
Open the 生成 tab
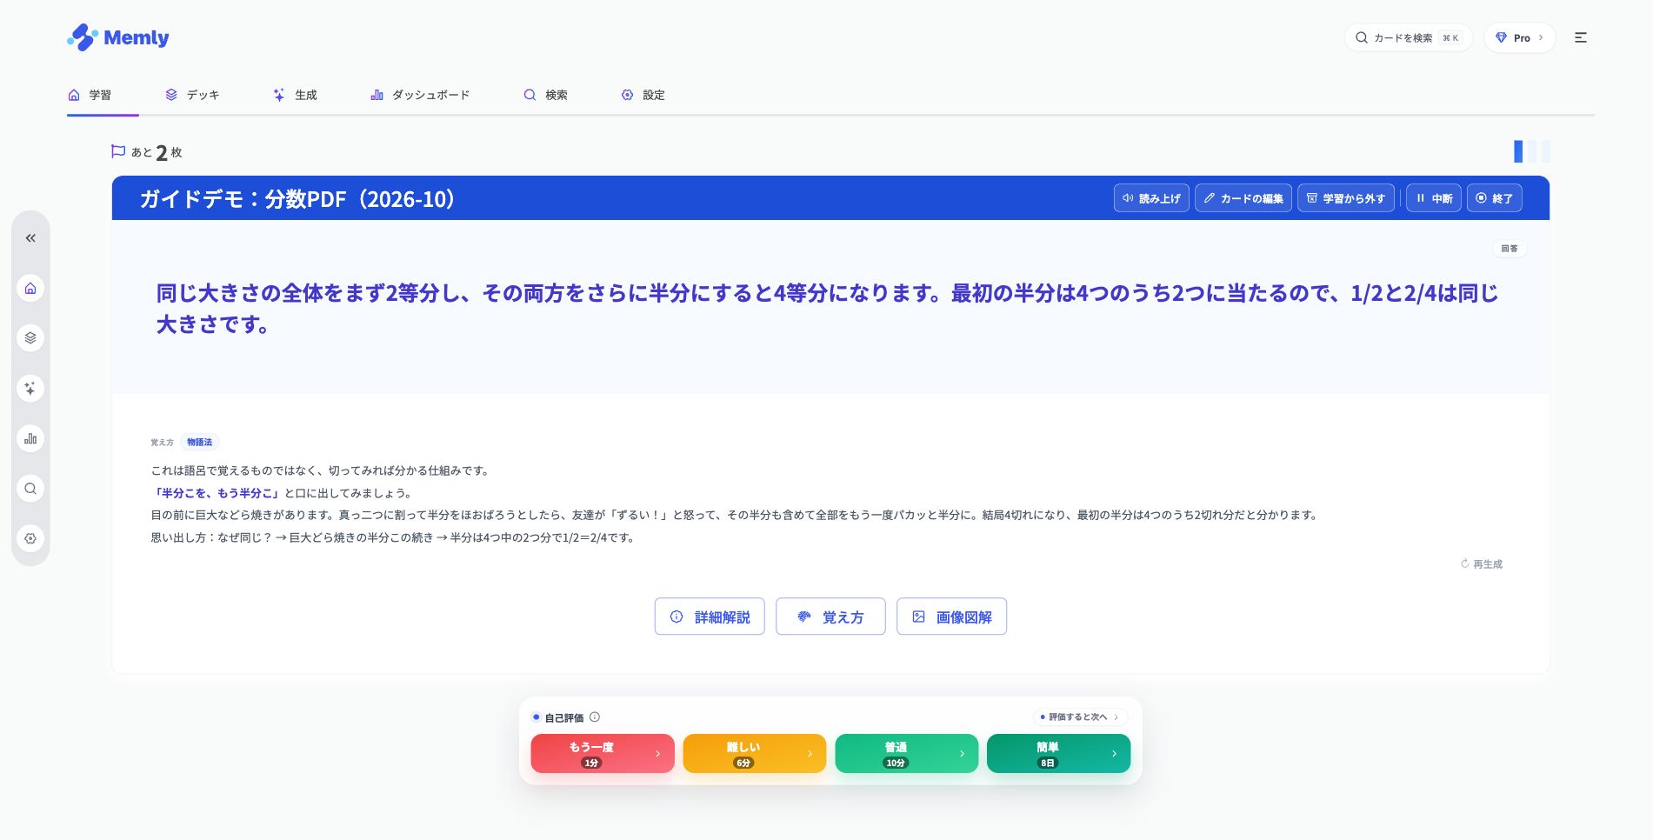(295, 95)
